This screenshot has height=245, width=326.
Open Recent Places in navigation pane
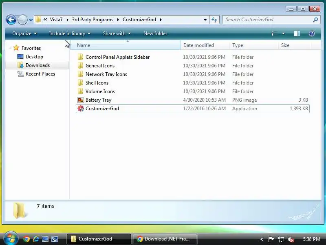pos(40,74)
